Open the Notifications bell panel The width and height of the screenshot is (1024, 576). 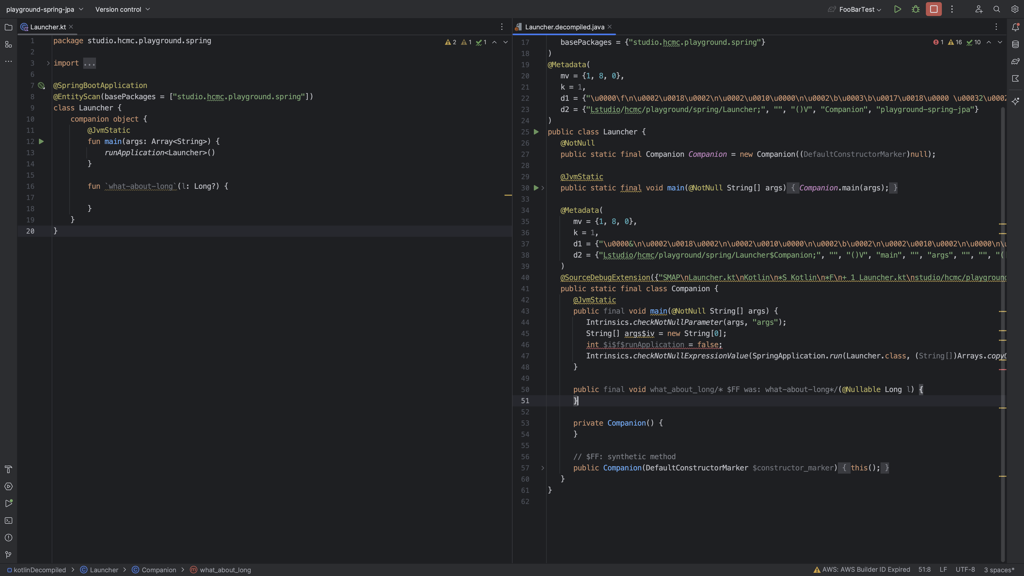click(x=1015, y=27)
